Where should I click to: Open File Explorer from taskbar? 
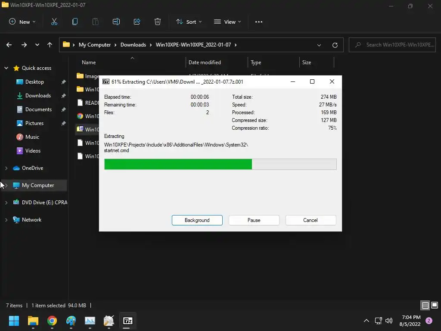33,321
